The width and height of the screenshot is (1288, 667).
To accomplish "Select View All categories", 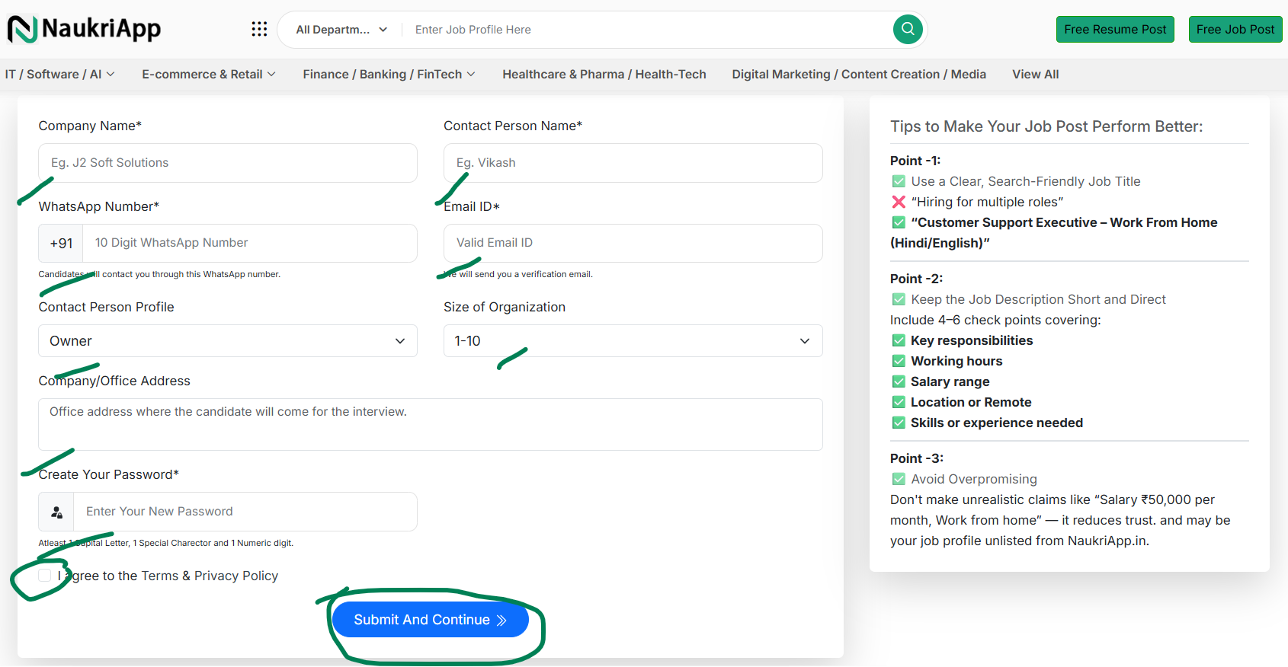I will point(1035,75).
